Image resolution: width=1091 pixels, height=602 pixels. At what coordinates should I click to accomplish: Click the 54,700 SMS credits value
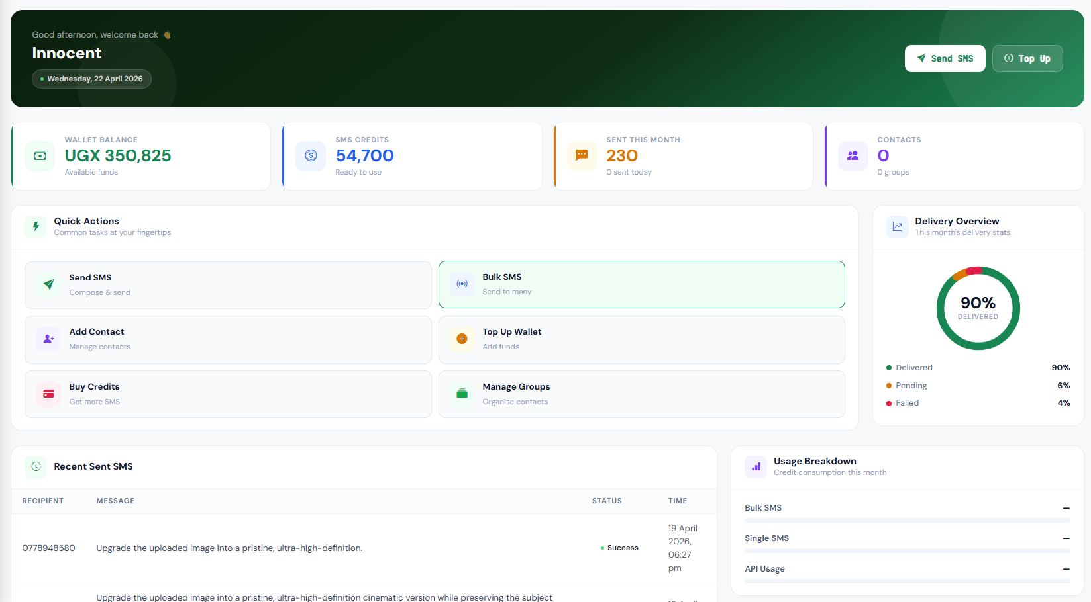(365, 155)
